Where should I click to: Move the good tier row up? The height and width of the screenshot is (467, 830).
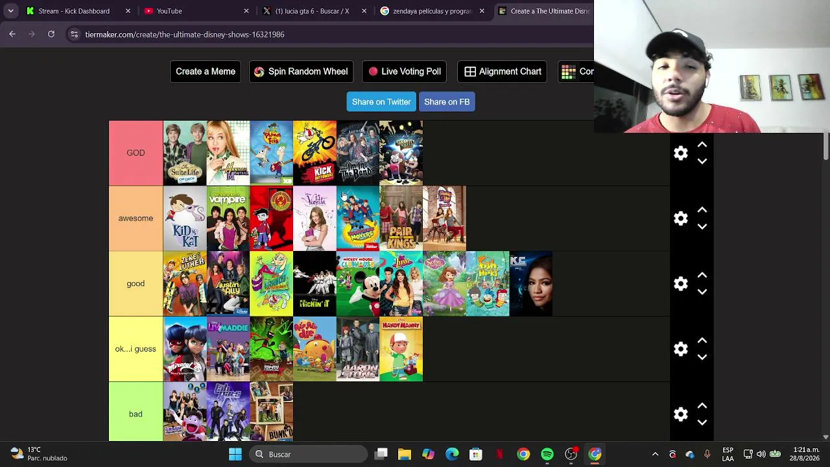(702, 276)
